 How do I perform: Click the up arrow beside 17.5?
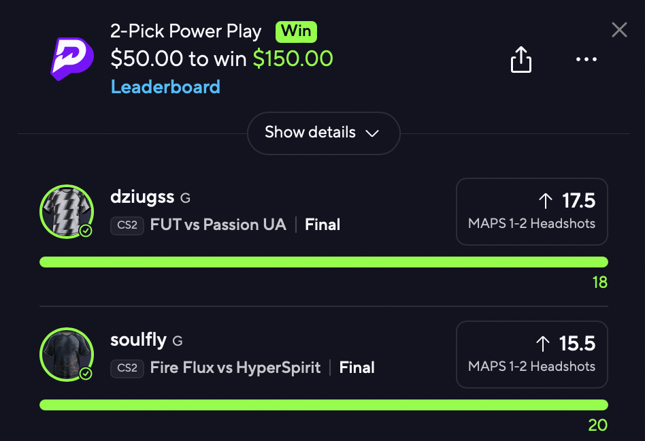point(546,201)
